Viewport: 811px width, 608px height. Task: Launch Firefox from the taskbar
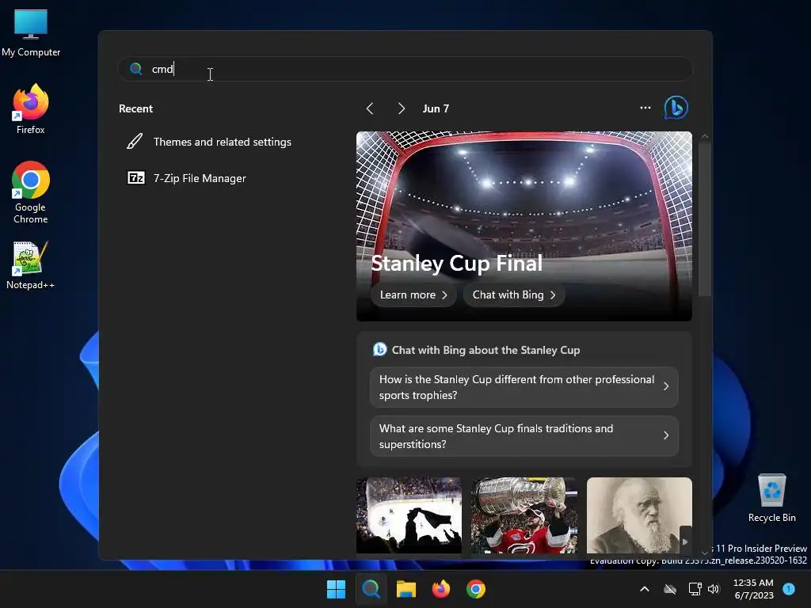(x=440, y=589)
